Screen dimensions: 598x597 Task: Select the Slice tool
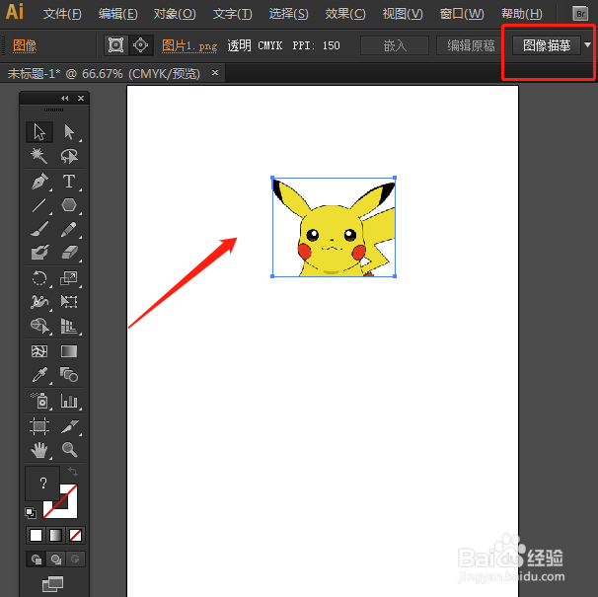[69, 426]
